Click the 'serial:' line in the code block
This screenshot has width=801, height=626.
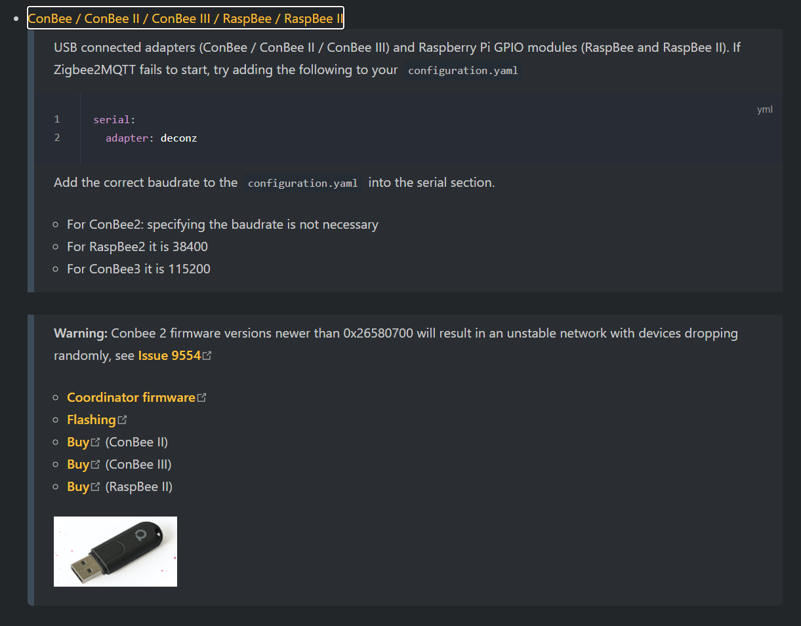[114, 119]
